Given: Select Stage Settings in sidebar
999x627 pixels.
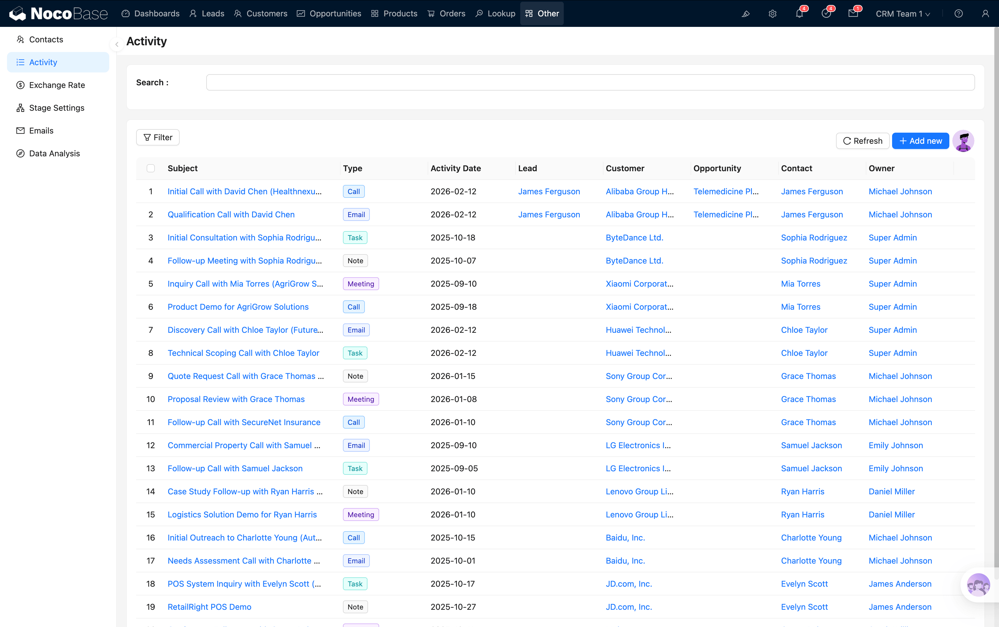Looking at the screenshot, I should pyautogui.click(x=57, y=108).
